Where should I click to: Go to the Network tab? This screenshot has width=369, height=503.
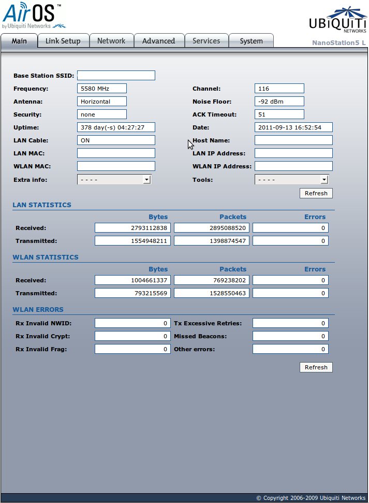(111, 41)
